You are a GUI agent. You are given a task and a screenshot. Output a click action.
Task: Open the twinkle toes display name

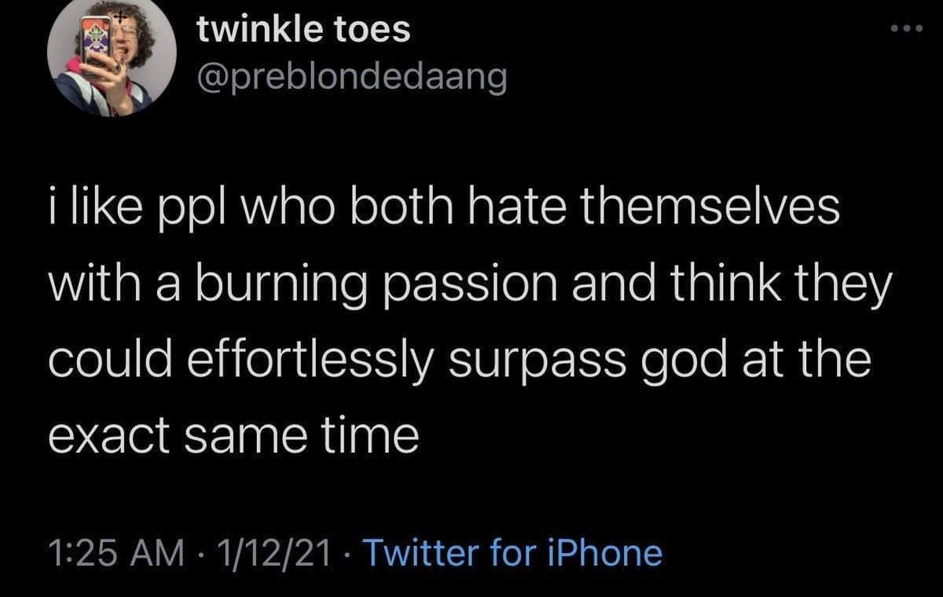coord(303,31)
